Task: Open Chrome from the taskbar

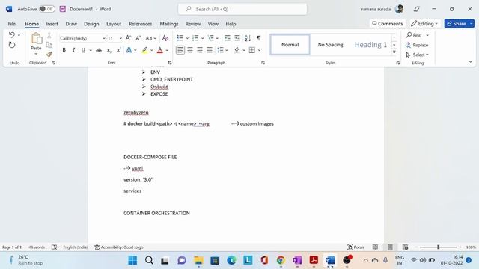Action: pyautogui.click(x=281, y=260)
